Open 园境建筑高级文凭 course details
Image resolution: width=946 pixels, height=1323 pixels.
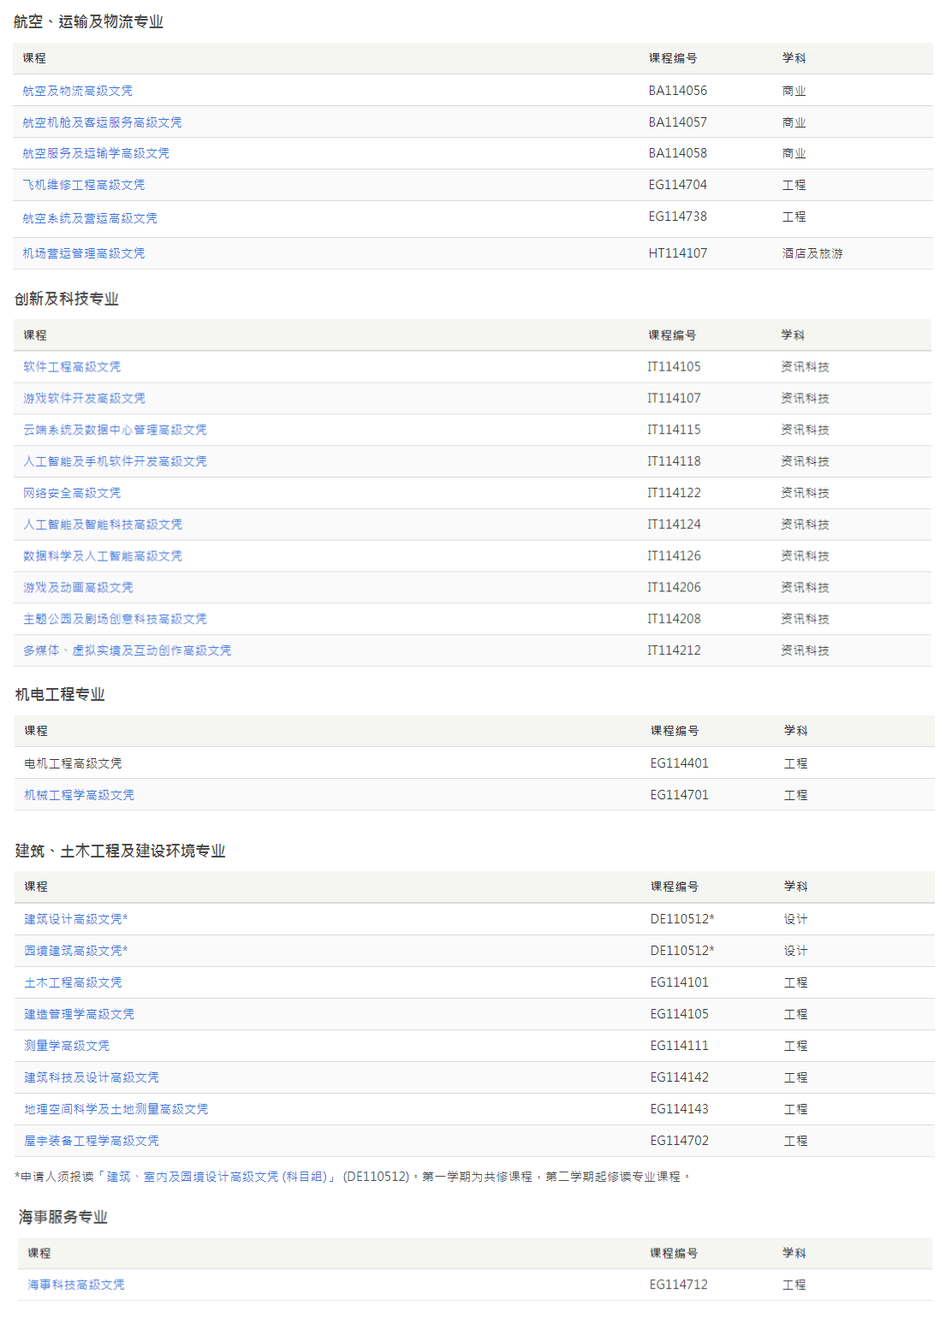coord(75,950)
